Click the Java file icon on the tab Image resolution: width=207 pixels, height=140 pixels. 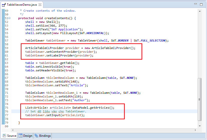click(x=4, y=5)
